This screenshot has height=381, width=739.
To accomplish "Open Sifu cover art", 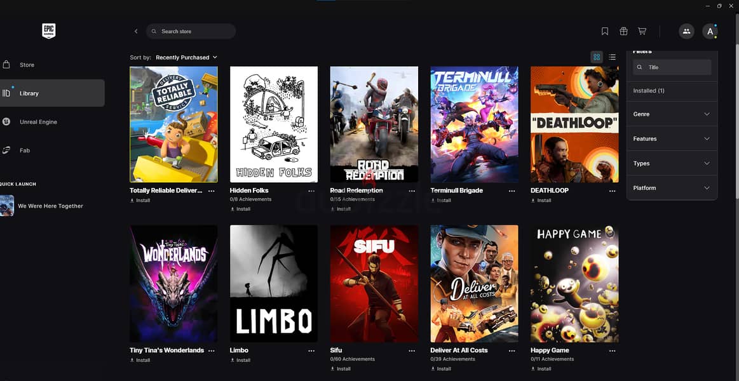I will click(374, 283).
